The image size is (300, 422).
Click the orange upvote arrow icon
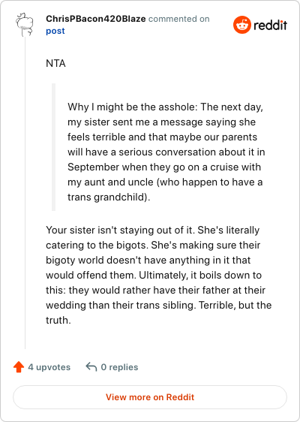[x=19, y=367]
